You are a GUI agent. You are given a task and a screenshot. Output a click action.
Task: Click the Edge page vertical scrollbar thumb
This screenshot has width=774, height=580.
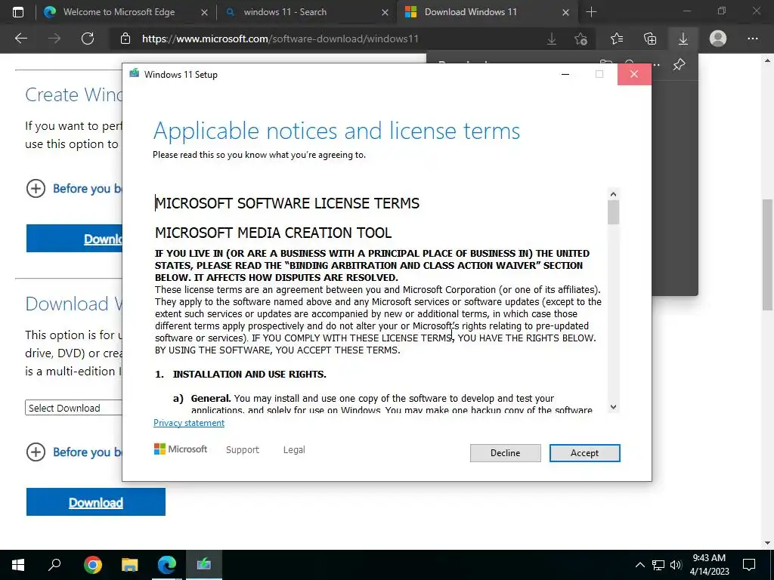pos(767,255)
